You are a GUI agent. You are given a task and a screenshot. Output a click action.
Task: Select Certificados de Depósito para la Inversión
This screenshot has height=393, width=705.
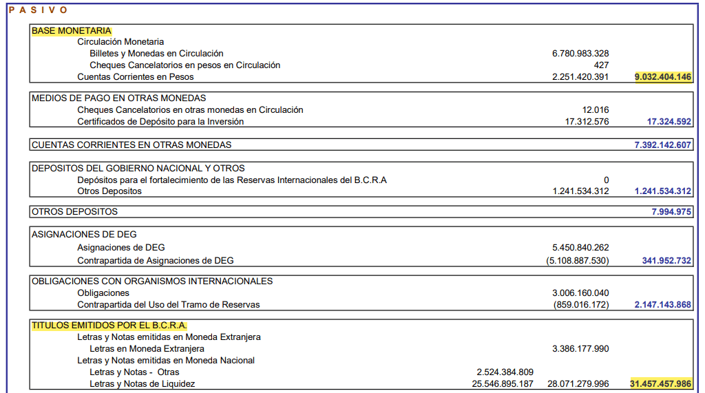(x=160, y=122)
